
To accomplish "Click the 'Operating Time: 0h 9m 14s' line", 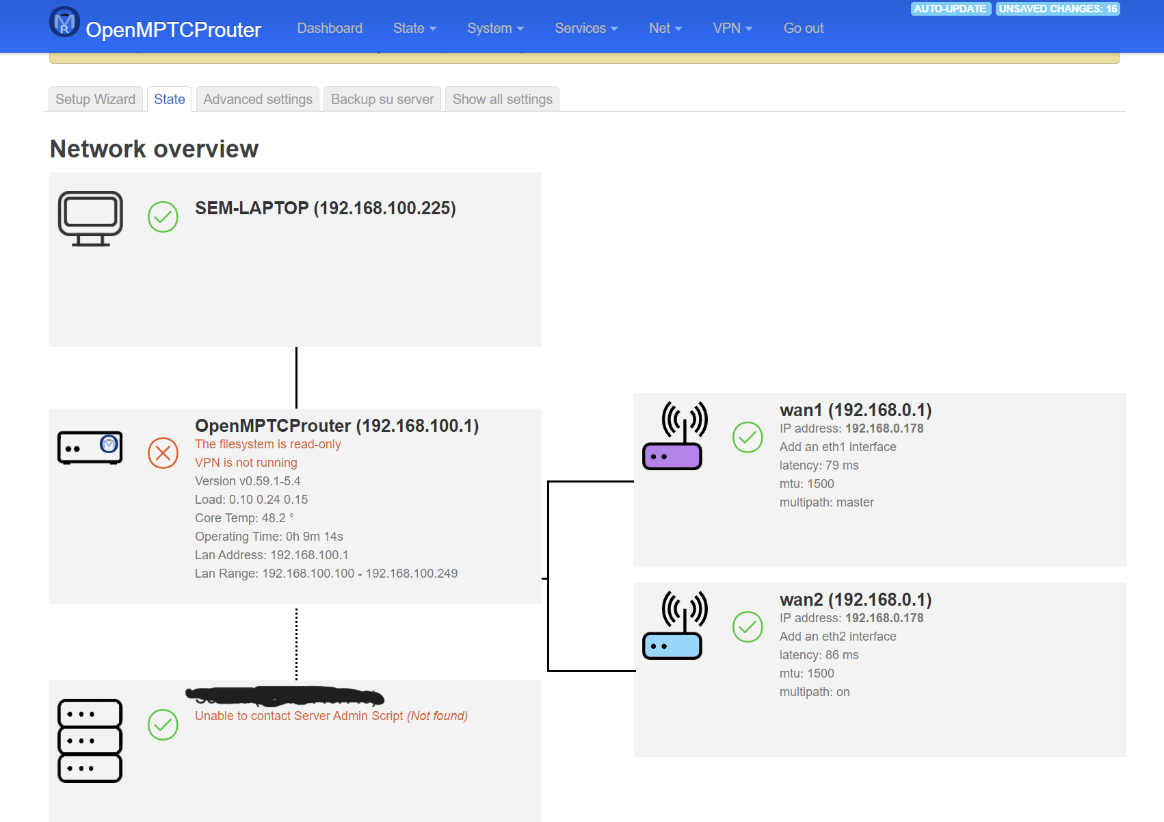I will [269, 537].
